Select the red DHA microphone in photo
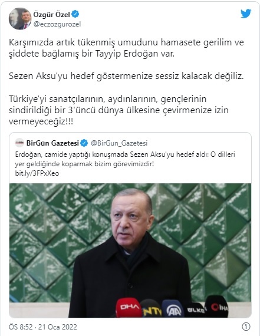Image resolution: width=260 pixels, height=336 pixels. pos(129,307)
